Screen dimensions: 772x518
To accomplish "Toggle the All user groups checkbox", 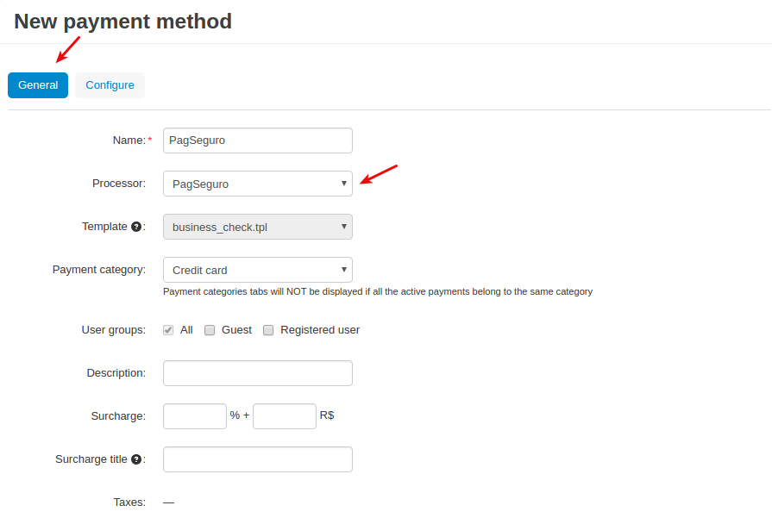I will pos(168,330).
